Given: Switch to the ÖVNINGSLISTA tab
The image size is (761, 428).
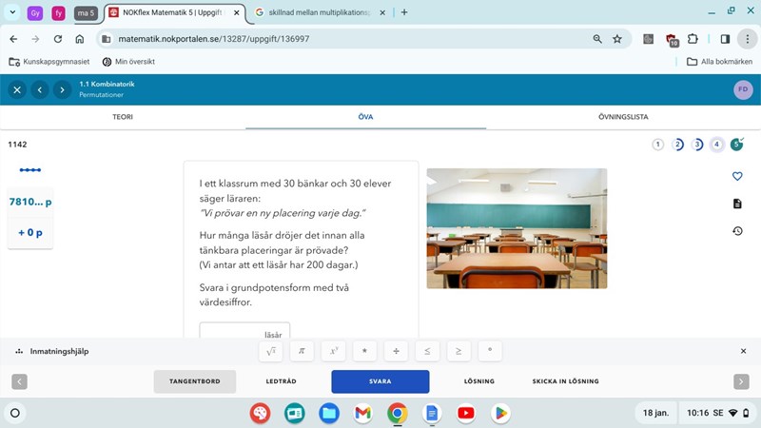Looking at the screenshot, I should coord(623,117).
